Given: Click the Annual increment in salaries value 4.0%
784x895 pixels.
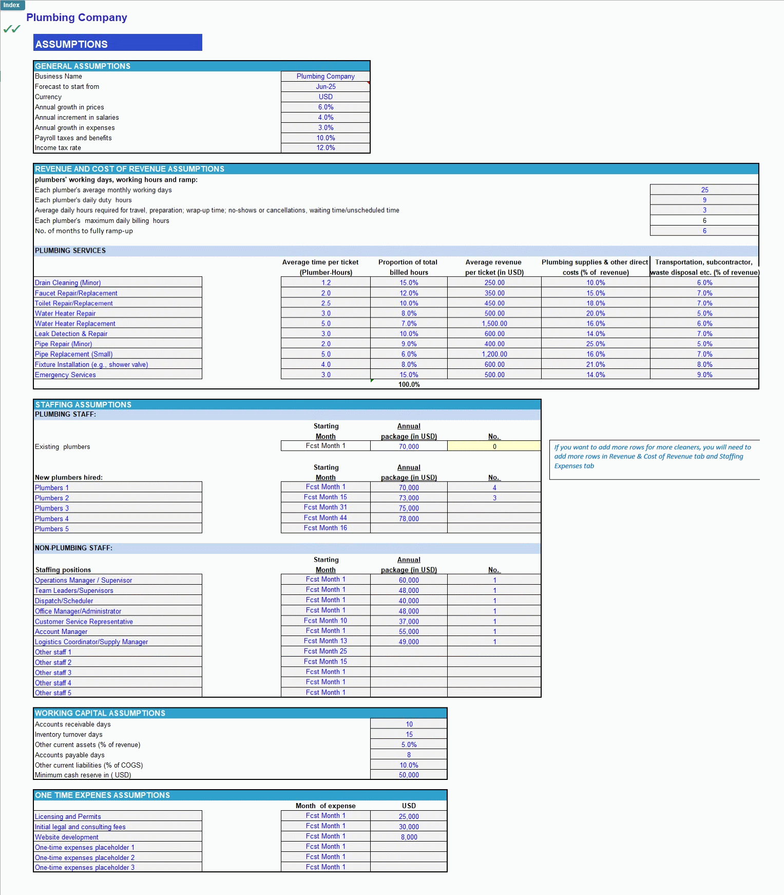Looking at the screenshot, I should click(326, 117).
